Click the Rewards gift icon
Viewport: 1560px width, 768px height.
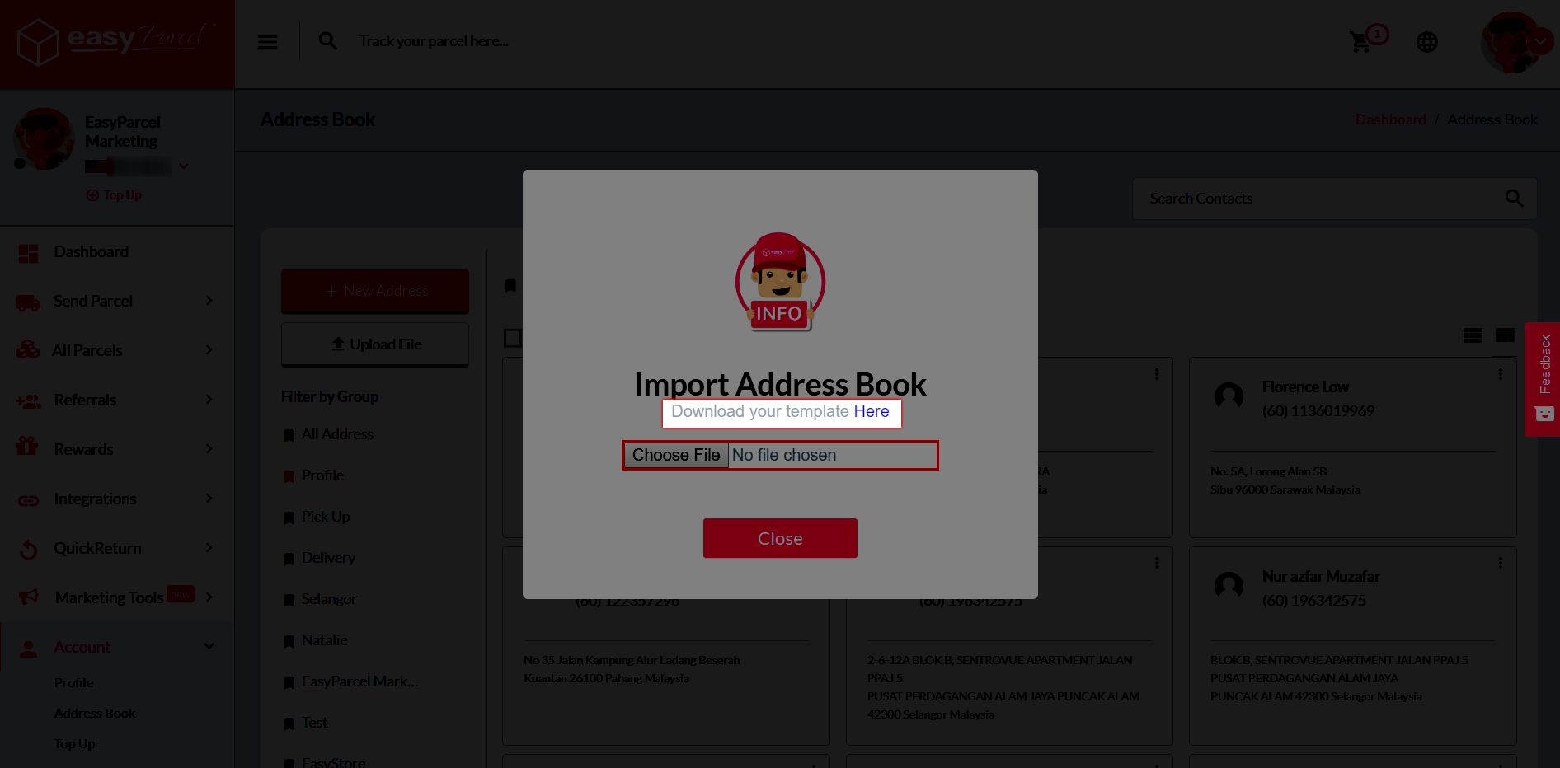(x=27, y=446)
